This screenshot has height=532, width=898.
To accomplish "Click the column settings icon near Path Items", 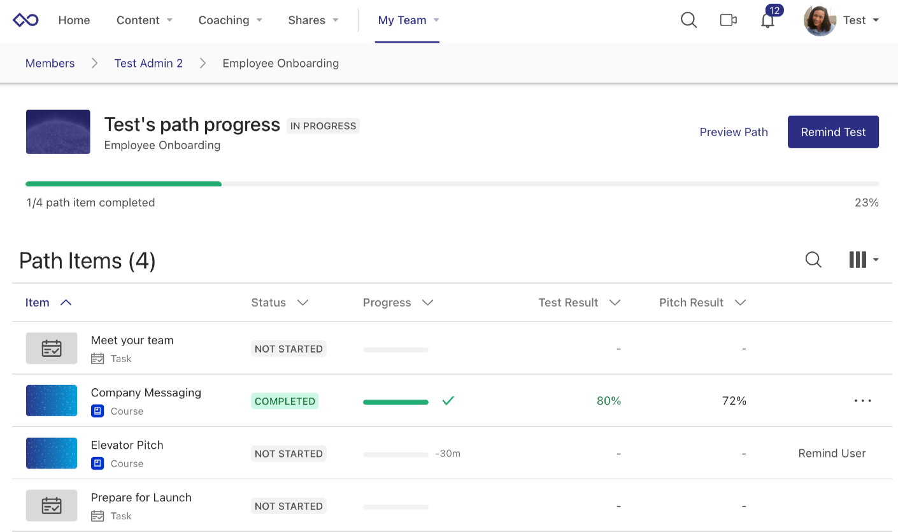I will coord(859,260).
